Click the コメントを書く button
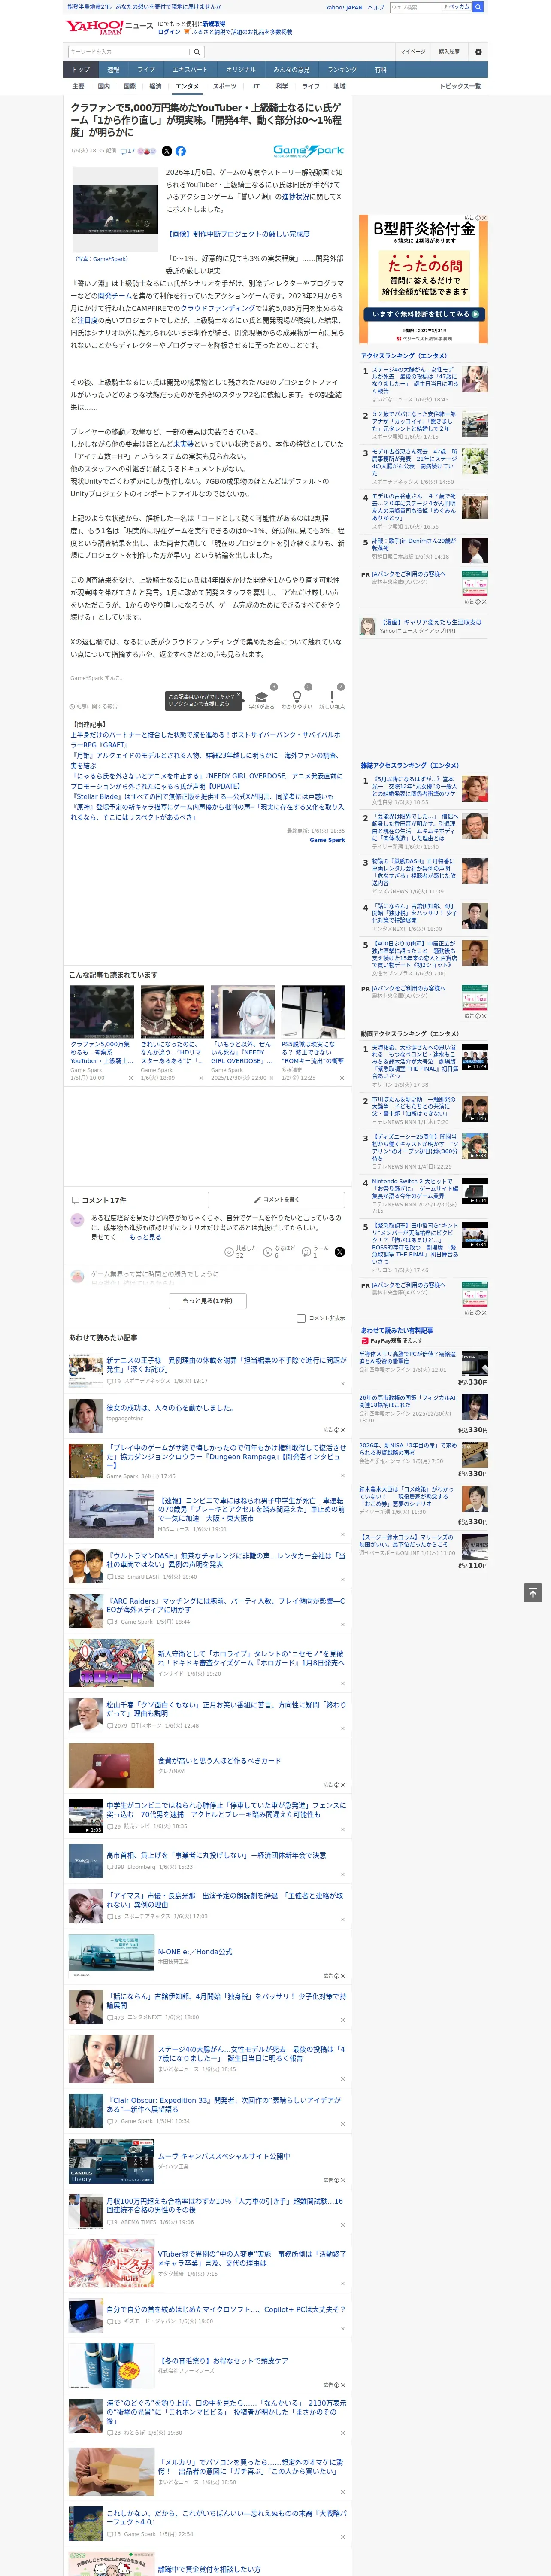The height and width of the screenshot is (2576, 551). point(277,1199)
